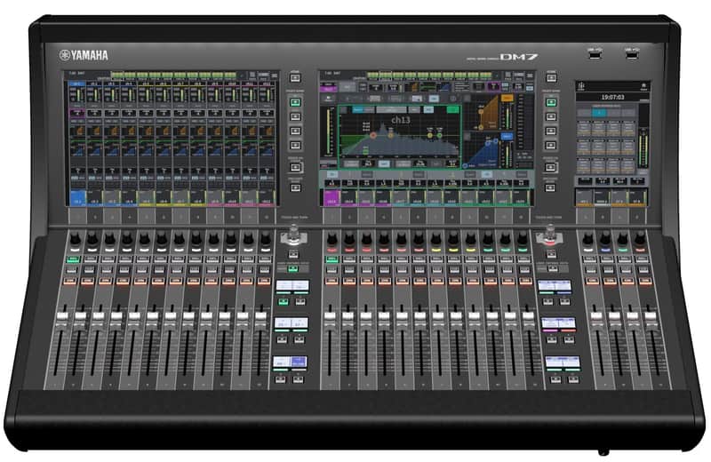Click the Touch and Turn knob with red ring
The height and width of the screenshot is (462, 711).
[549, 235]
